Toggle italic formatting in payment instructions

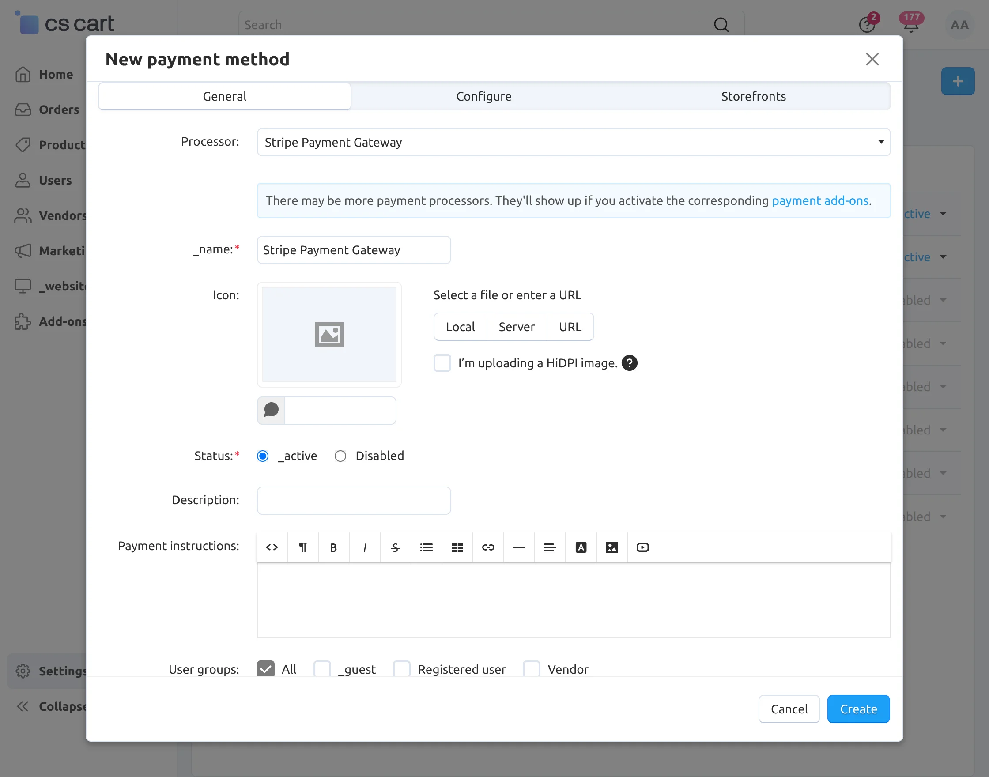365,547
